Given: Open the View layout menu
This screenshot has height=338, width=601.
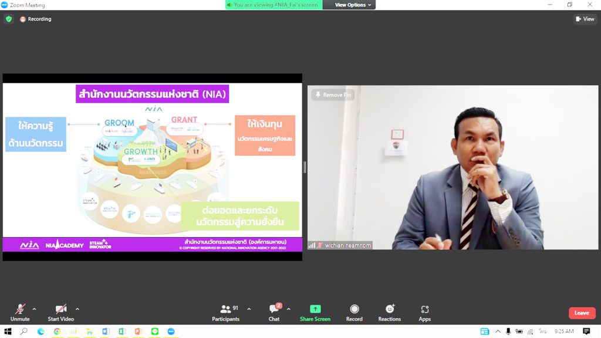Looking at the screenshot, I should tap(585, 19).
